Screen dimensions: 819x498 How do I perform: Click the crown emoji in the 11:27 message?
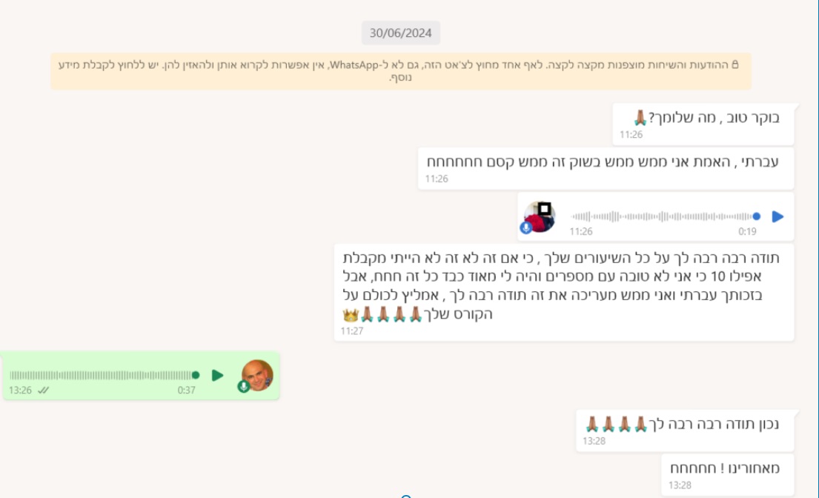coord(351,315)
